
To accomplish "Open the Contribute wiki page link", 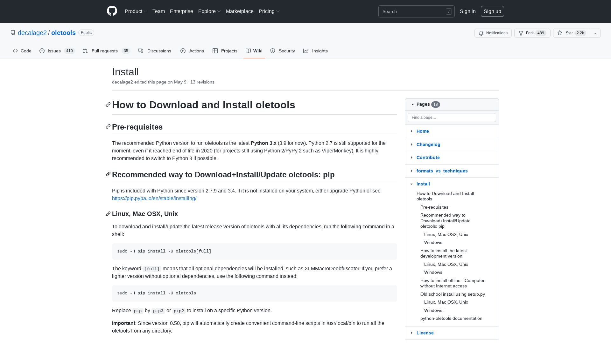I will (428, 158).
